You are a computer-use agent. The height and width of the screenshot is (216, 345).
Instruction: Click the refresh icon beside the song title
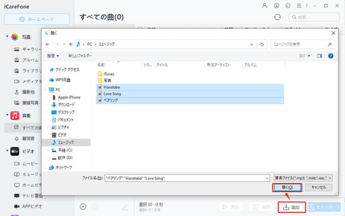pos(277,17)
